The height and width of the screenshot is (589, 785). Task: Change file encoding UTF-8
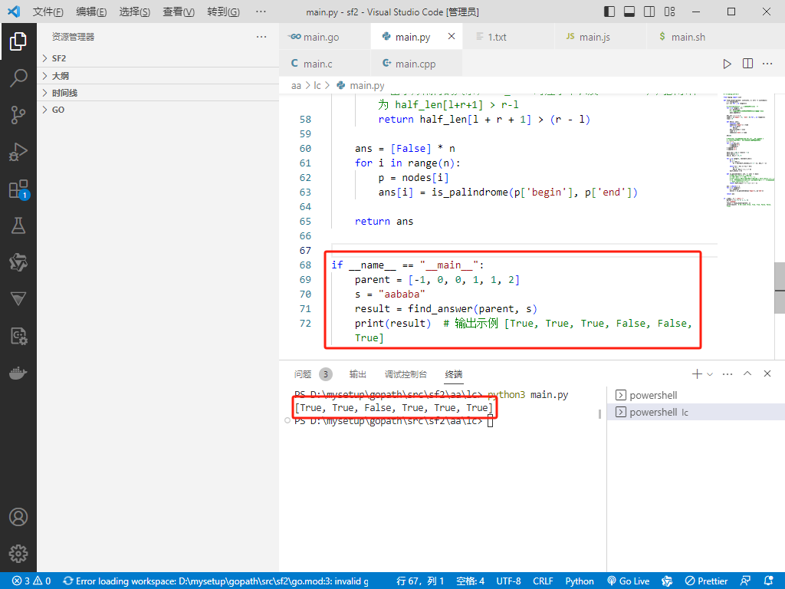[508, 581]
